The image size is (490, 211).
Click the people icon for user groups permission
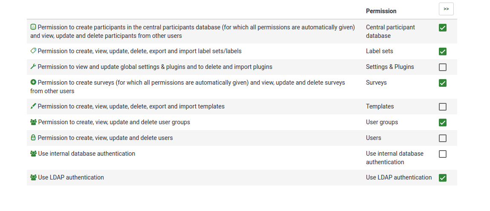click(x=33, y=122)
